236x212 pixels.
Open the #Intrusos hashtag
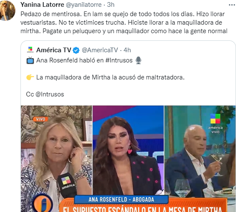coord(119,60)
